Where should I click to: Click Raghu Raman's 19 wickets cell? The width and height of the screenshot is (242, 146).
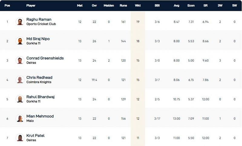point(138,22)
